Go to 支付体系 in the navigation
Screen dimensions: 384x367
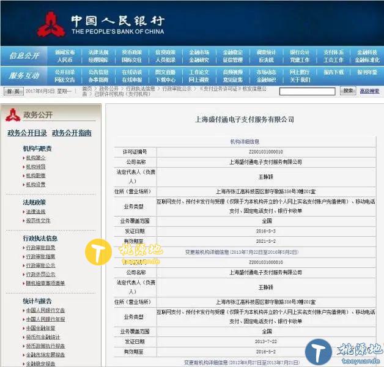333,52
